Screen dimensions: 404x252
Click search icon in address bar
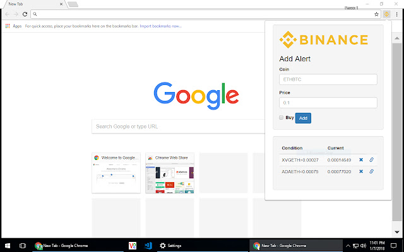pyautogui.click(x=35, y=14)
